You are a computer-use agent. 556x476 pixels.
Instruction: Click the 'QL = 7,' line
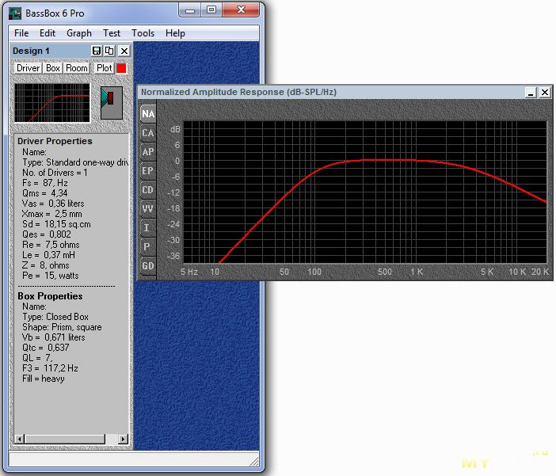[37, 358]
